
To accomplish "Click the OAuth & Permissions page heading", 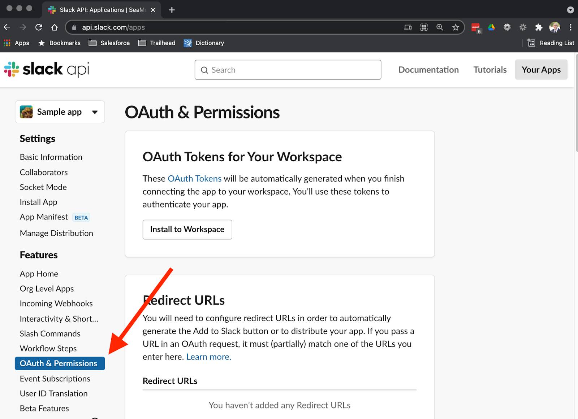I will pos(202,112).
